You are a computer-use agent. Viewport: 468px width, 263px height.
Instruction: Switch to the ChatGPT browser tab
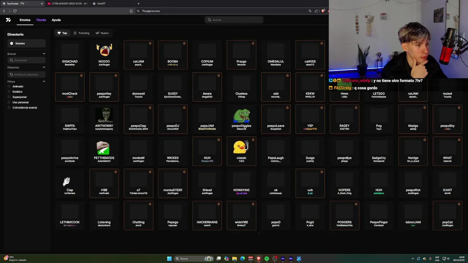pos(113,4)
